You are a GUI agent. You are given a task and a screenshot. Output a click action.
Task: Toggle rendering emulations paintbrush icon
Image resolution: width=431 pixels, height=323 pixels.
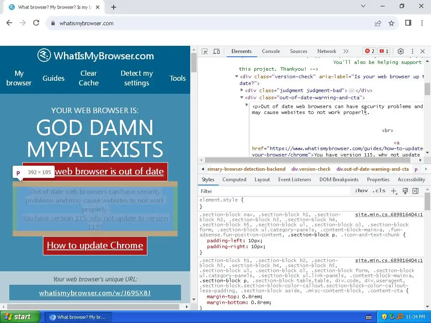coord(405,191)
